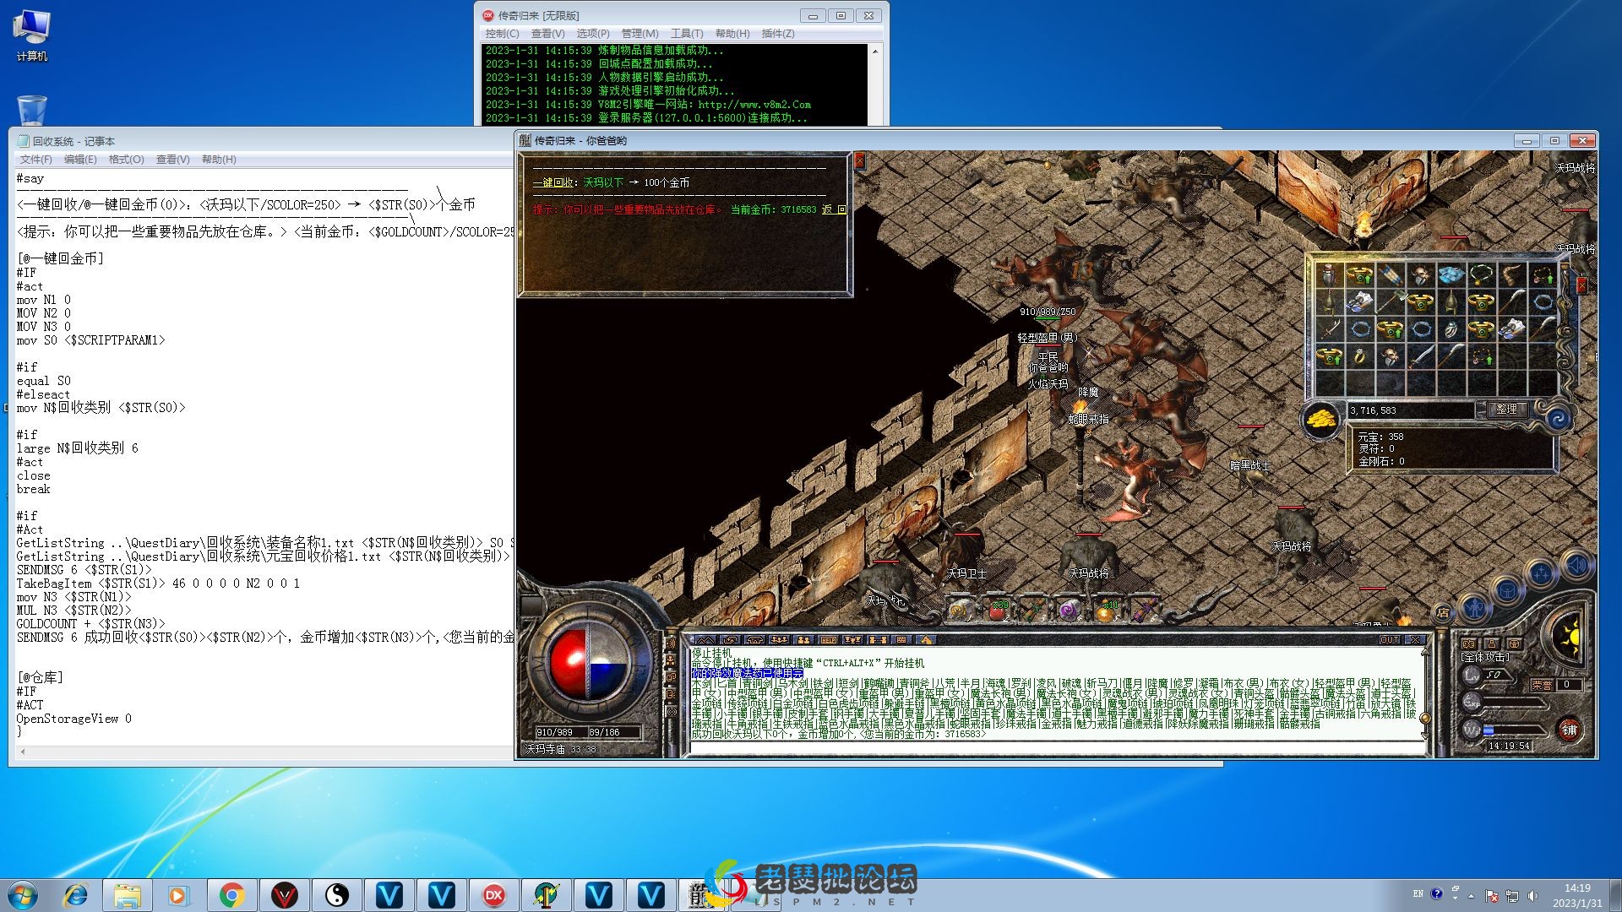Screen dimensions: 1622x912
Task: Click the Recycle Bin desktop icon
Action: point(31,111)
